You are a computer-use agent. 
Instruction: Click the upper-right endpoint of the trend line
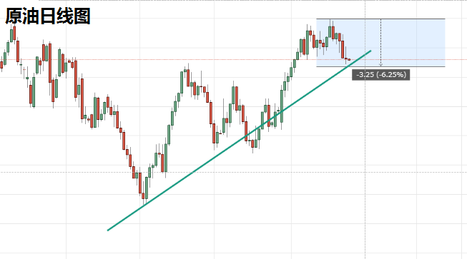pos(370,51)
